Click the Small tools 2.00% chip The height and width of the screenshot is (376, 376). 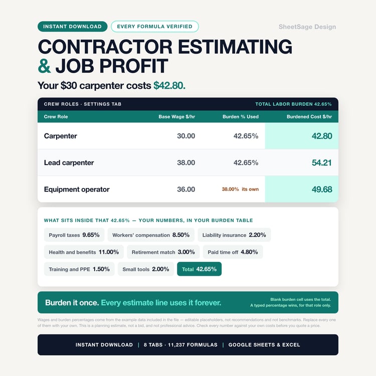coord(146,269)
